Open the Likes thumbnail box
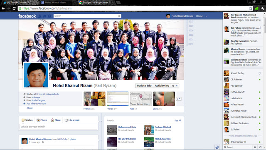Screen dimensions: 266x150 (x=164, y=99)
